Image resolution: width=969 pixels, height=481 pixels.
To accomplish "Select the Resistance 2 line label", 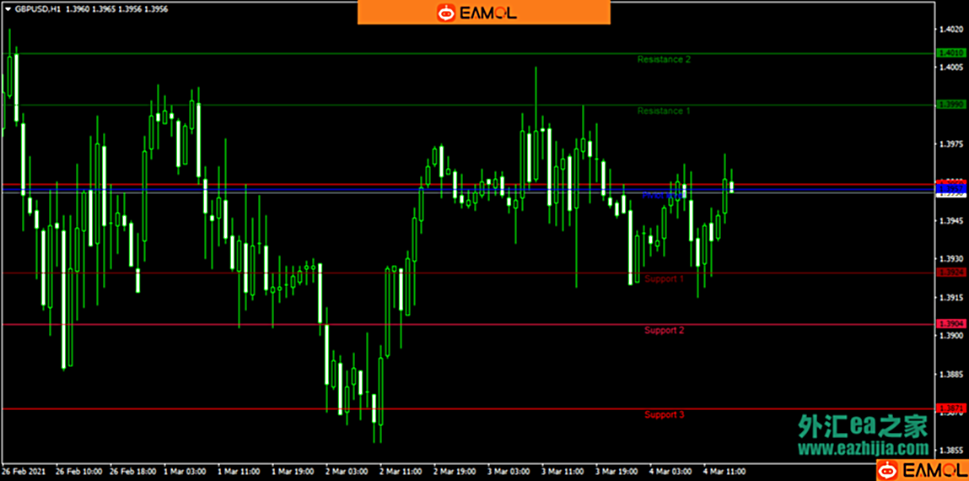I will pyautogui.click(x=664, y=60).
